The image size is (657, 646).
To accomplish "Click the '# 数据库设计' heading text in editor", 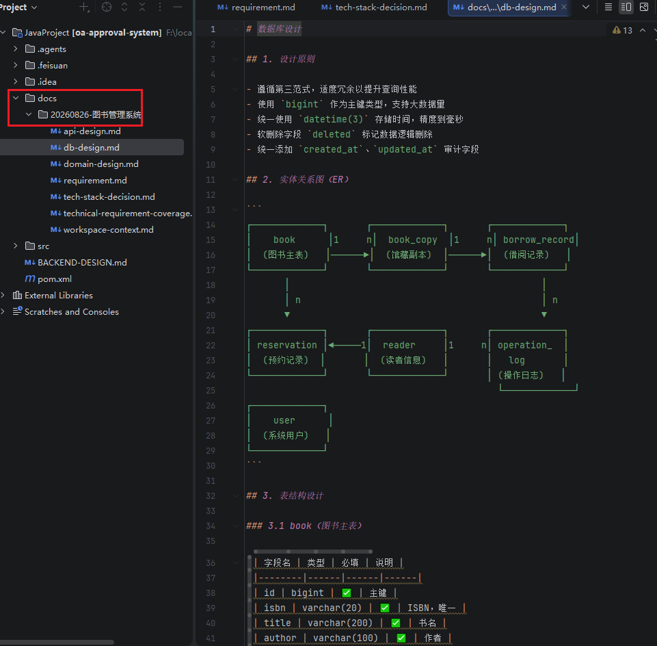I will pos(274,29).
